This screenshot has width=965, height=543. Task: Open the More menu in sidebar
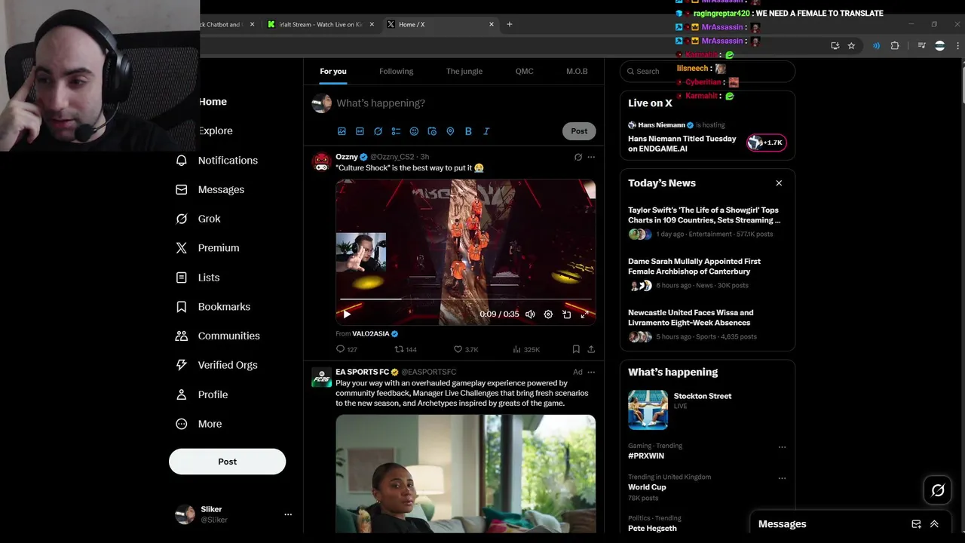(198, 424)
